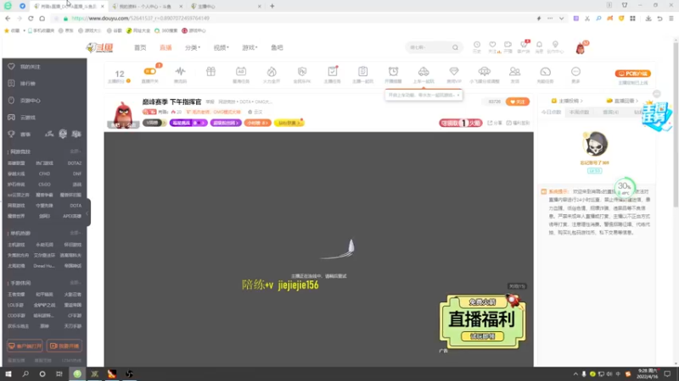Open the PK shield icon
The width and height of the screenshot is (679, 381).
coord(302,71)
